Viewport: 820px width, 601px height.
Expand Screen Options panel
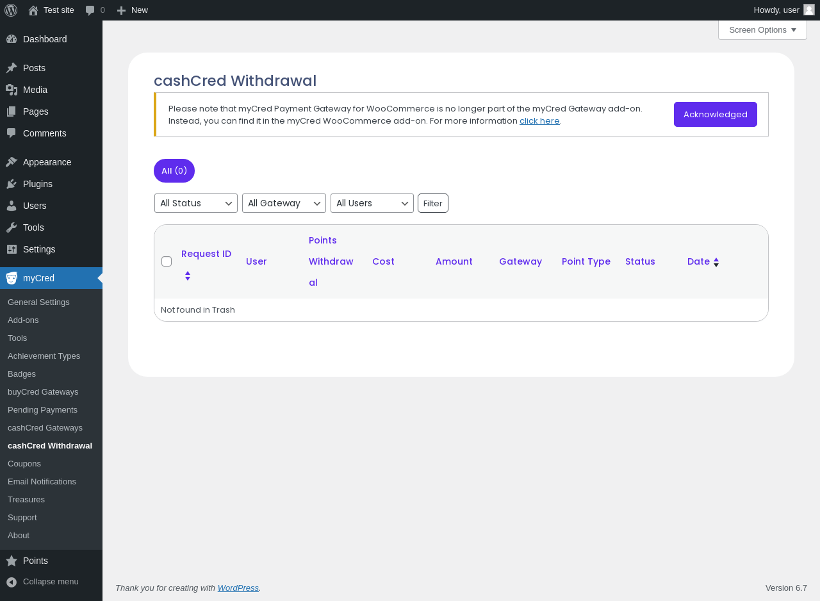point(762,29)
